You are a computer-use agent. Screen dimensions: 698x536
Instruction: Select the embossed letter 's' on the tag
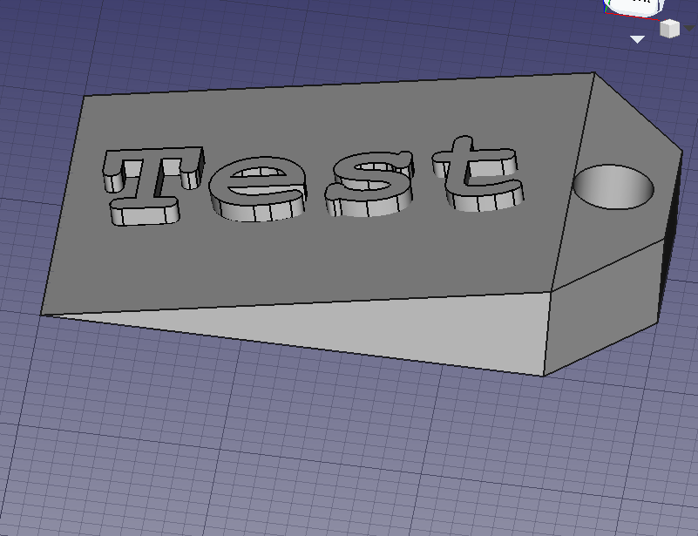(x=369, y=183)
